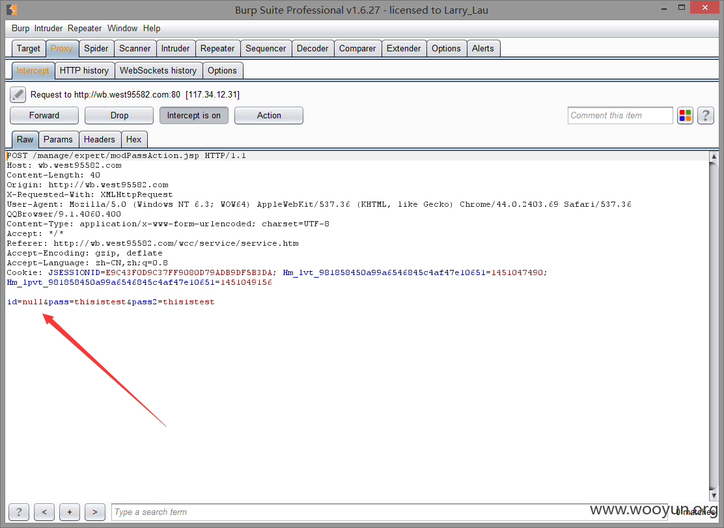Open the Window menu
Screen dimensions: 724x528
point(122,28)
